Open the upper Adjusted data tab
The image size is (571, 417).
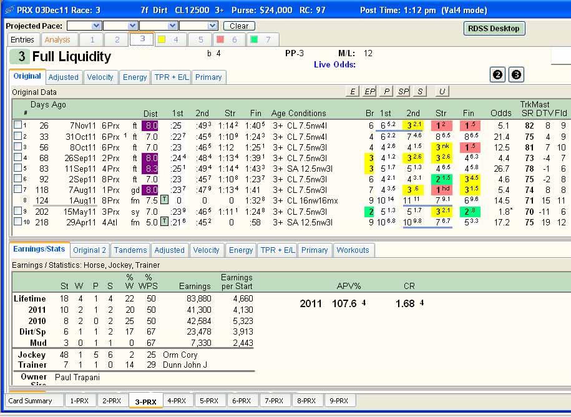pos(64,77)
